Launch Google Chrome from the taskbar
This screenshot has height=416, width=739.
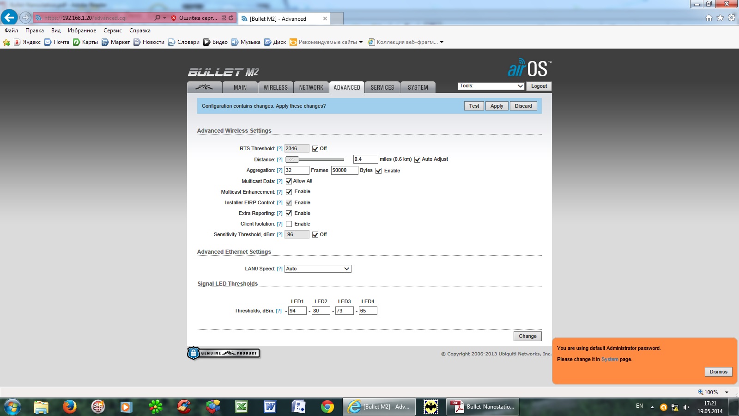[x=327, y=407]
